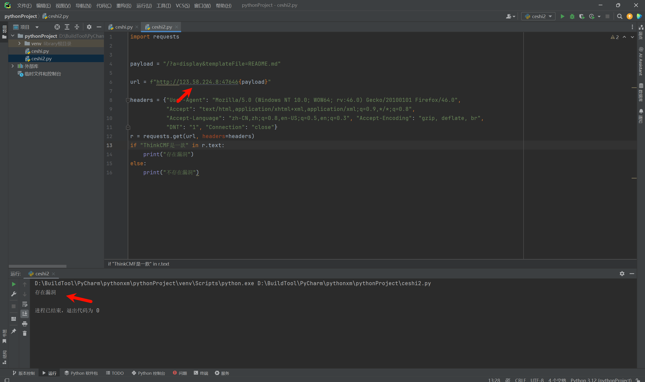Hide the project tool window
The image size is (645, 382).
[99, 27]
